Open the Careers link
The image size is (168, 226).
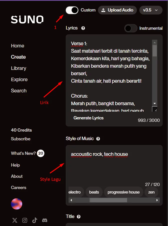[x=18, y=188]
